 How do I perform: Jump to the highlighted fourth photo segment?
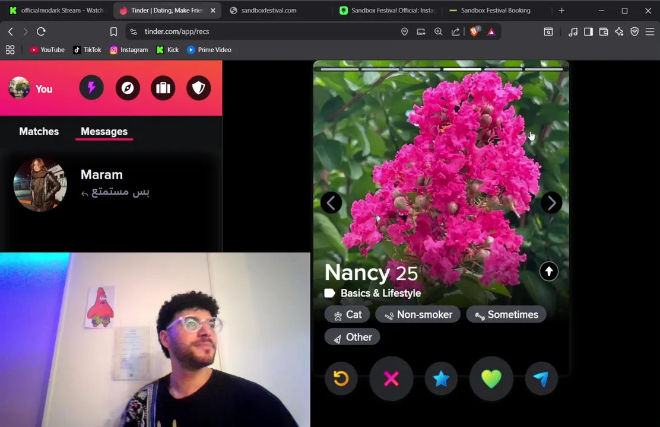tap(462, 69)
